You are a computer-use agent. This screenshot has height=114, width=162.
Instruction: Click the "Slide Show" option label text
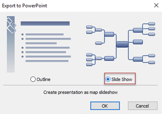[x=122, y=79]
